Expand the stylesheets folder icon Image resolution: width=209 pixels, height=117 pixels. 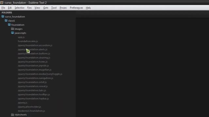pyautogui.click(x=12, y=115)
